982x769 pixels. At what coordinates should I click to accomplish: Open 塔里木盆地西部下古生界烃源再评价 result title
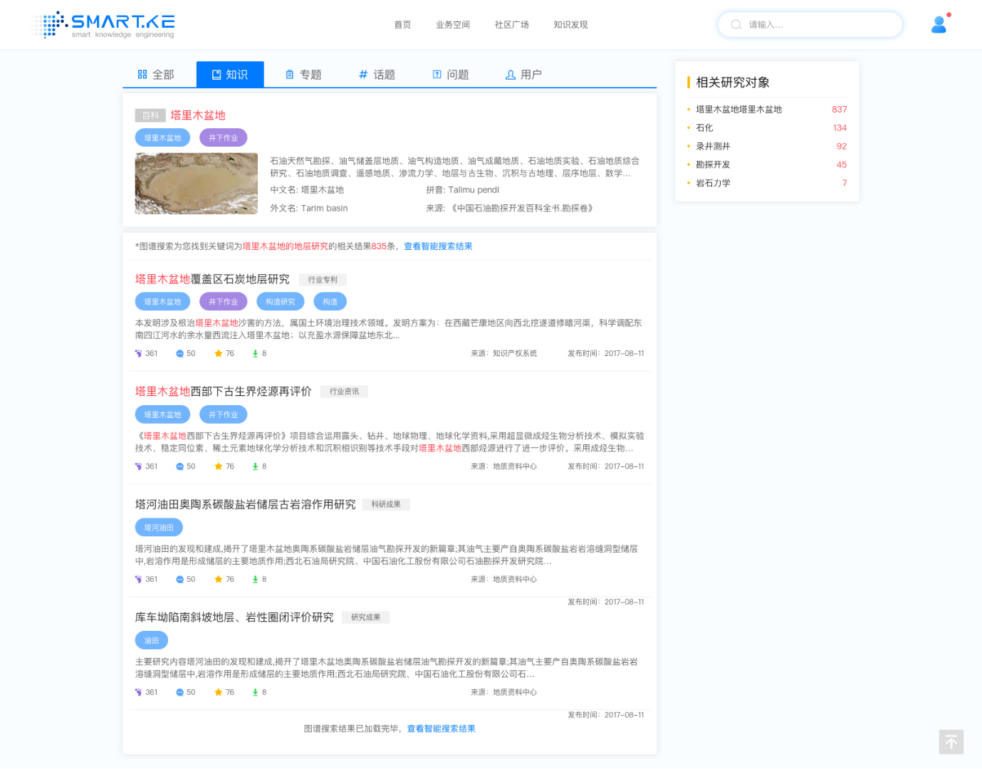(x=224, y=392)
